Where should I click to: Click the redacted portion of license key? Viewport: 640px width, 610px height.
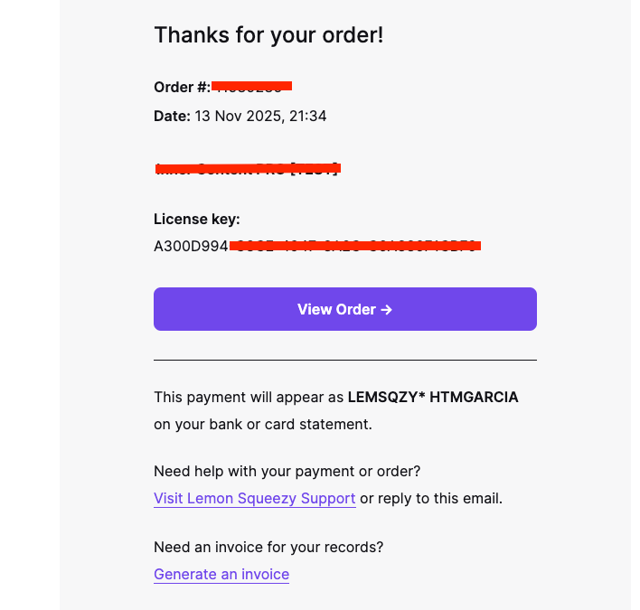point(354,245)
